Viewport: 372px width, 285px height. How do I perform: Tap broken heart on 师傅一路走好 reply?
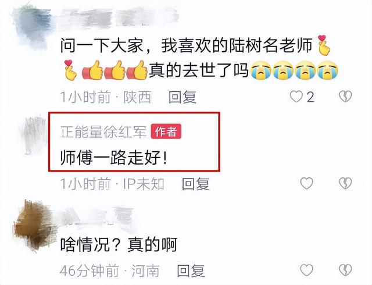point(345,183)
